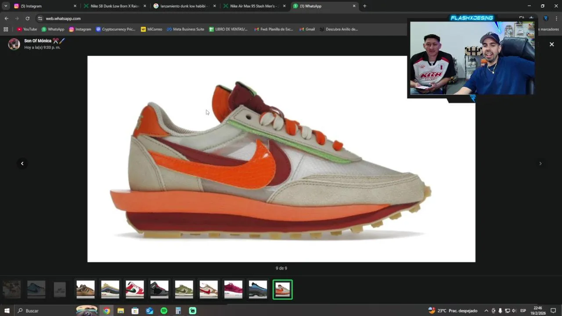Screen dimensions: 562x316
Task: Open a new browser tab
Action: click(x=364, y=6)
